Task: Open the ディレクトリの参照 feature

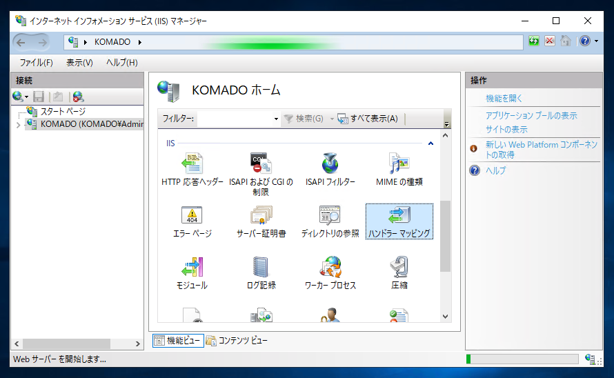Action: pos(330,221)
